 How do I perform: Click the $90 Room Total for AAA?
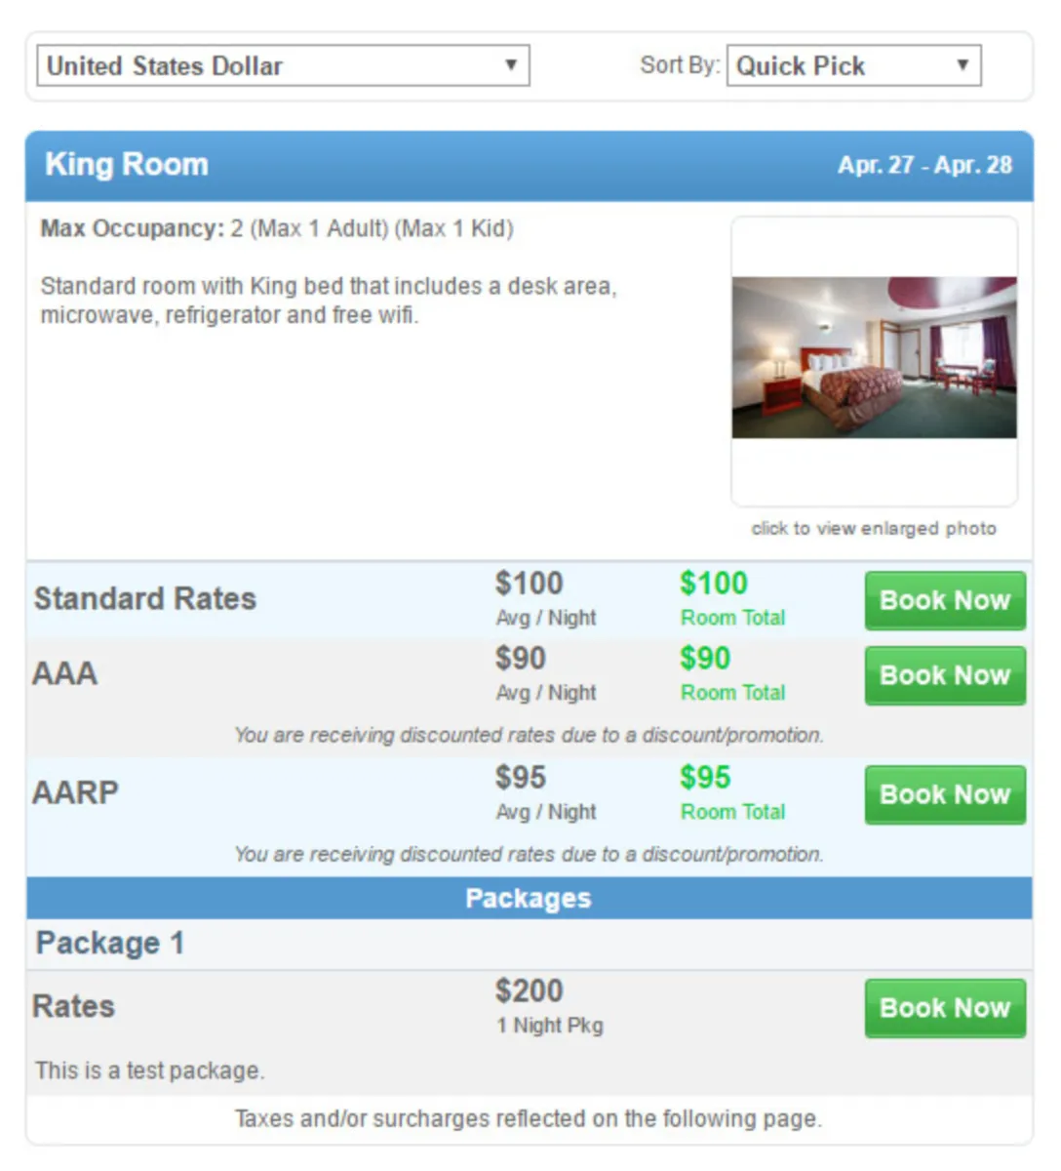coord(705,659)
